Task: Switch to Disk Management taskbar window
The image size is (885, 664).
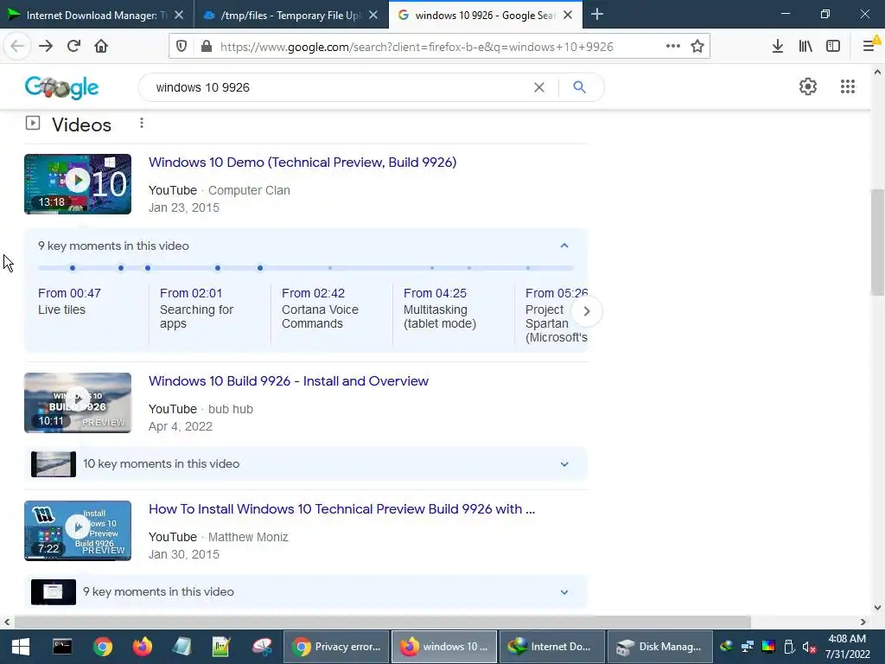Action: [659, 647]
